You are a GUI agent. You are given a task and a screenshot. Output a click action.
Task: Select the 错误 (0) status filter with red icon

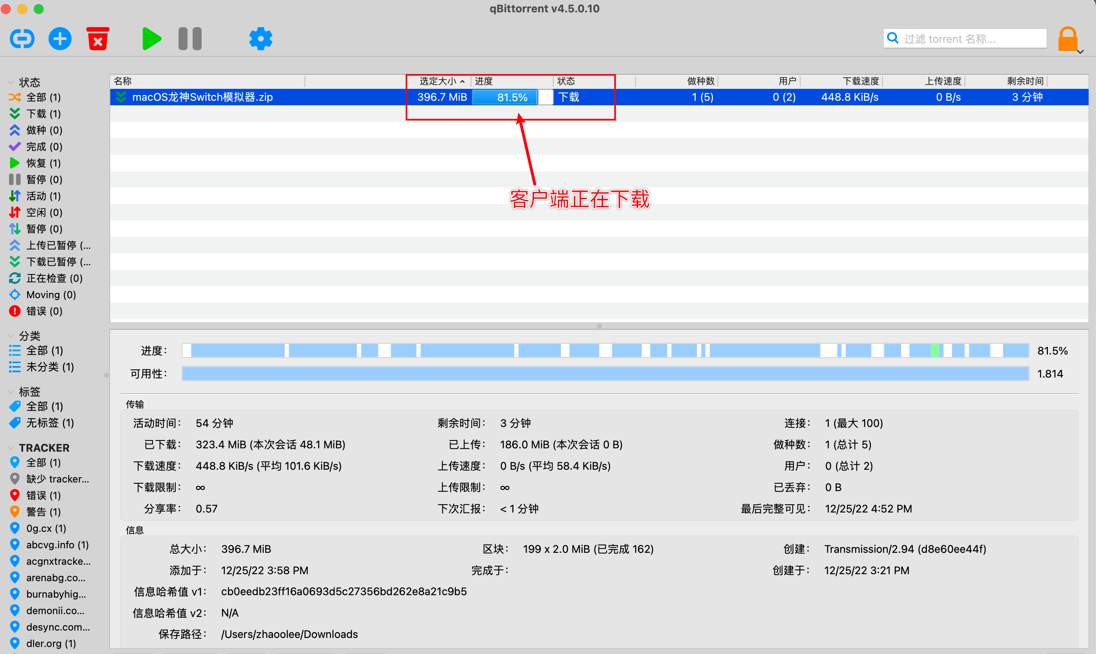[x=44, y=311]
